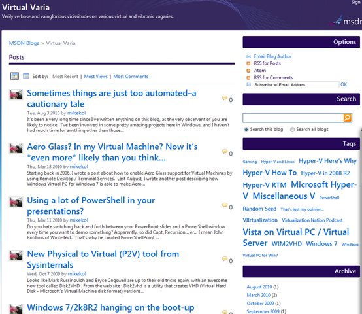Screen dimensions: 362x314
Task: Select the That's just my opinion tag
Action: pos(302,209)
